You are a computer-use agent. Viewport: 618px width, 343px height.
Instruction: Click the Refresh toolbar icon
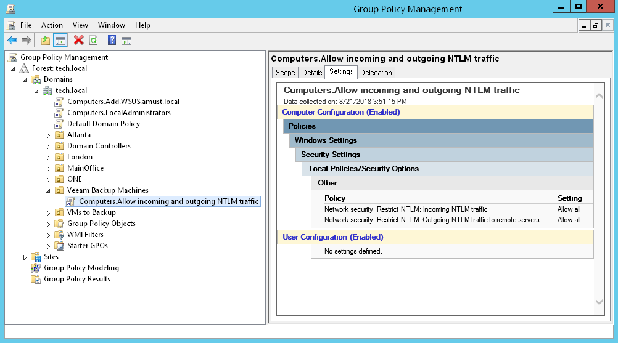pyautogui.click(x=93, y=41)
